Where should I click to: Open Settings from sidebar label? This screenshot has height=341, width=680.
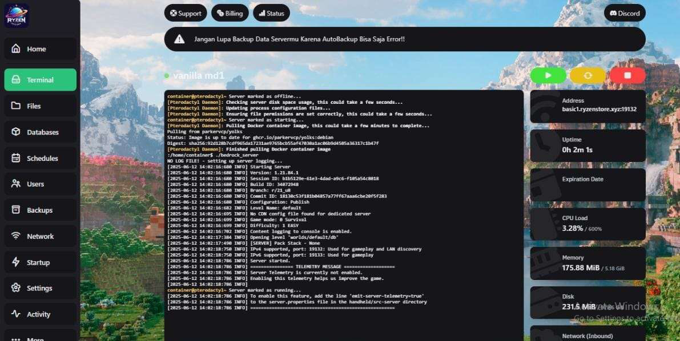[x=39, y=288]
